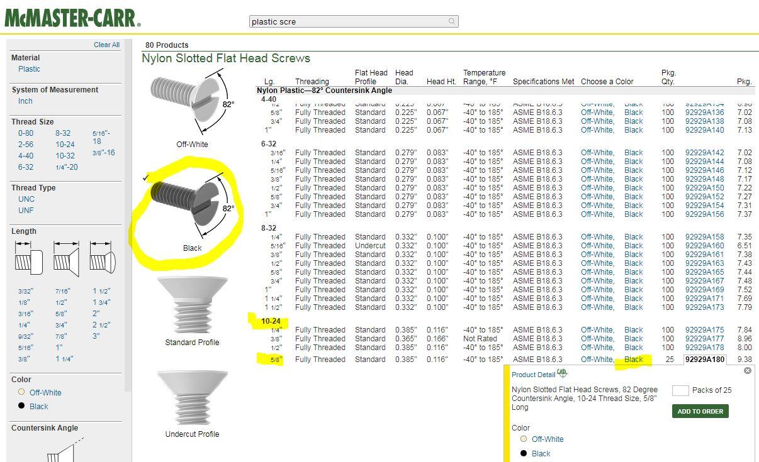Click the 10-24 thread size group label

[x=271, y=321]
